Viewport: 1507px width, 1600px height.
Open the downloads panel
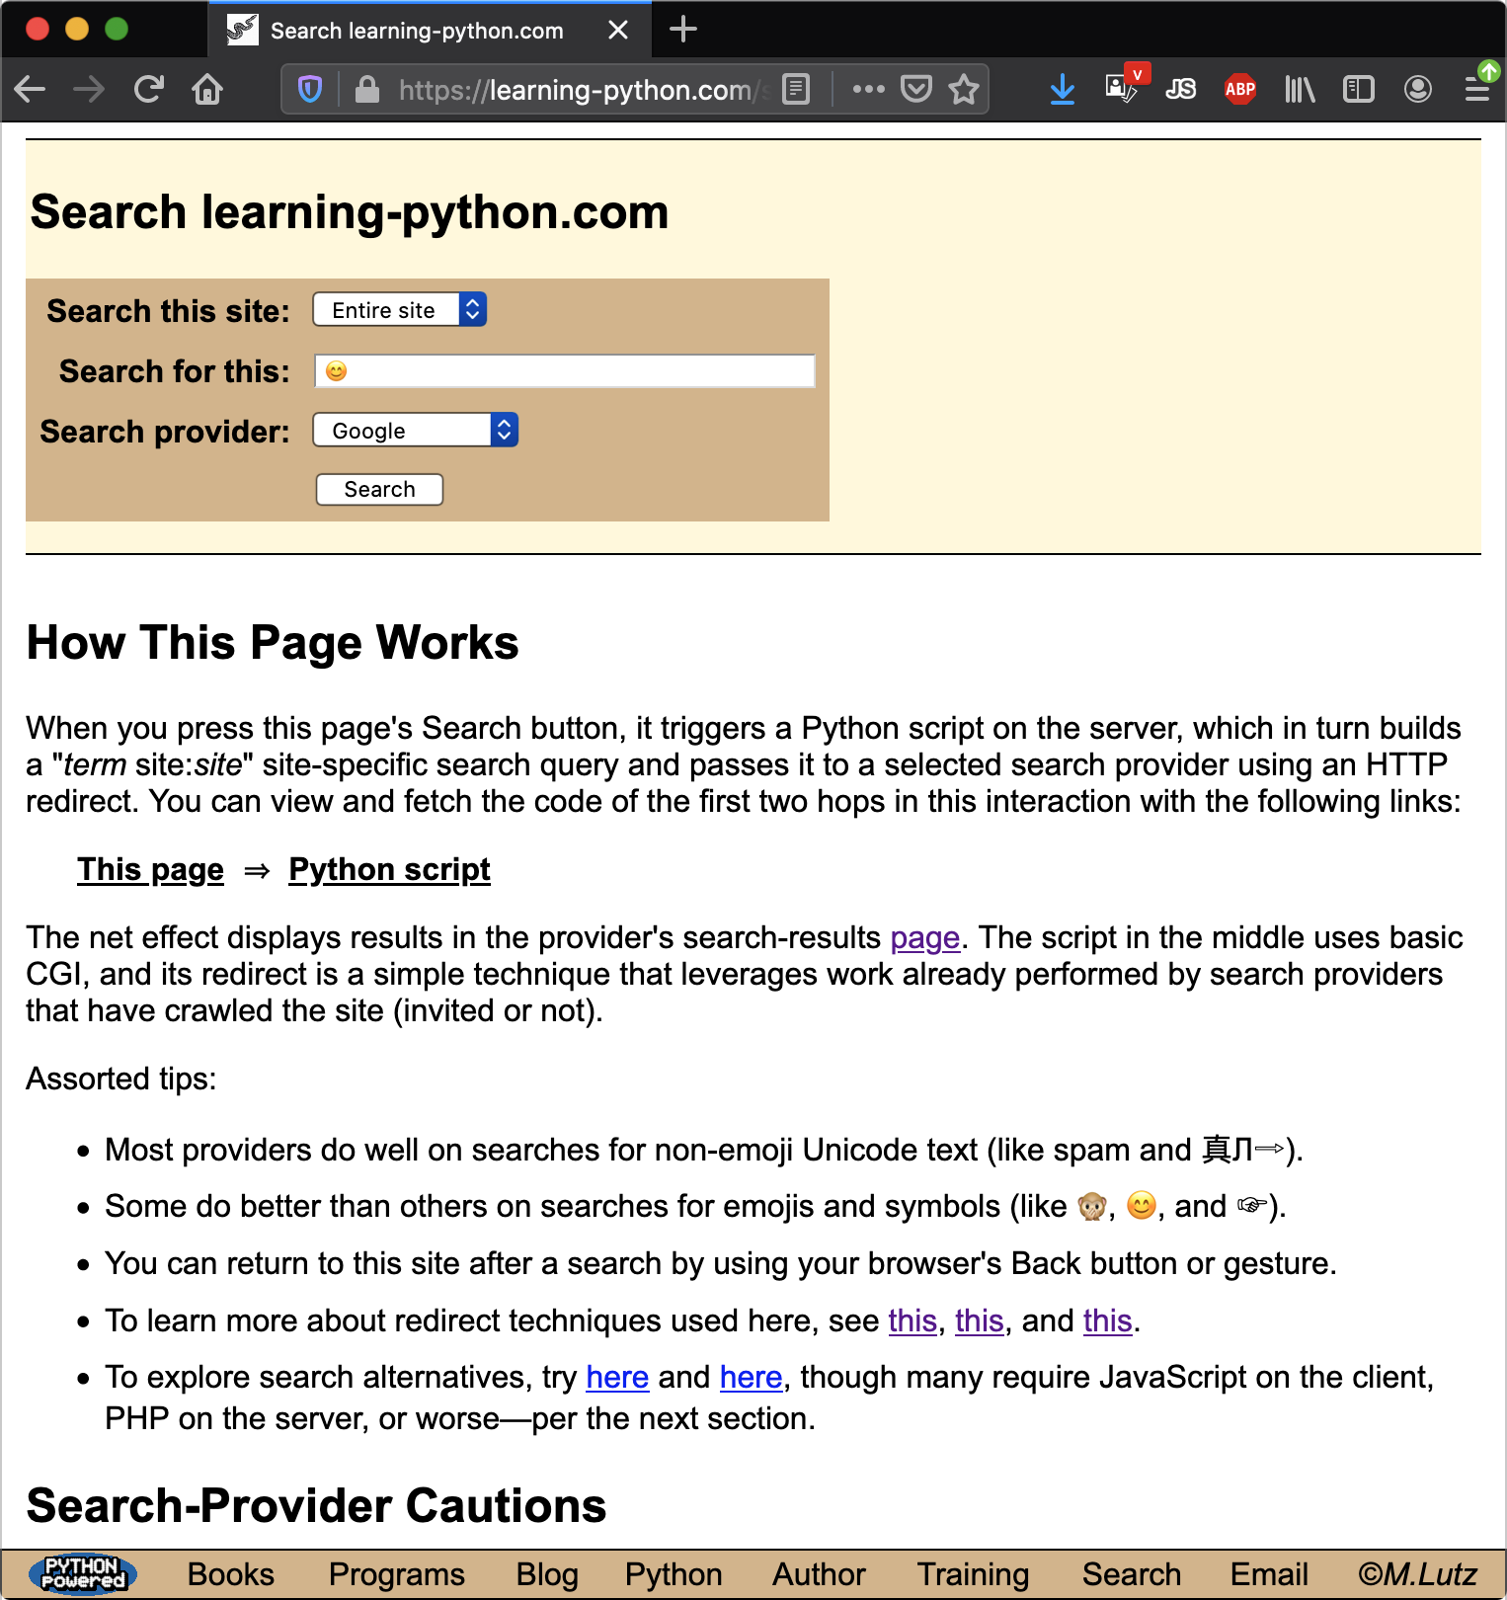pyautogui.click(x=1063, y=90)
